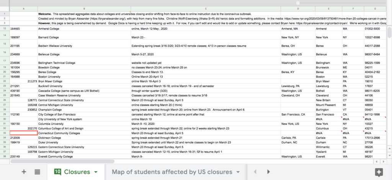392x180 pixels.
Task: Collapse the column group with minus button
Action: pos(298,3)
